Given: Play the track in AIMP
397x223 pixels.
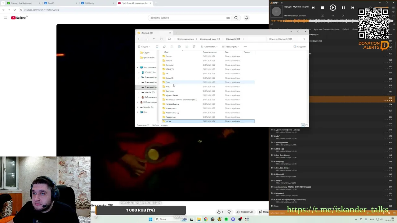Looking at the screenshot, I should click(x=333, y=7).
